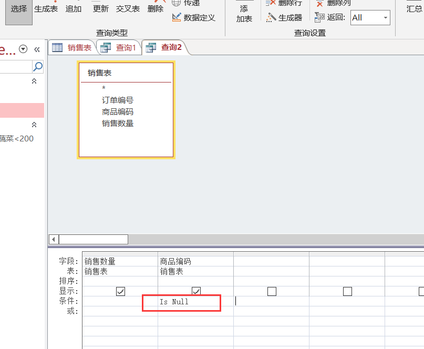
Task: Click the empty field cell in third column
Action: [272, 261]
